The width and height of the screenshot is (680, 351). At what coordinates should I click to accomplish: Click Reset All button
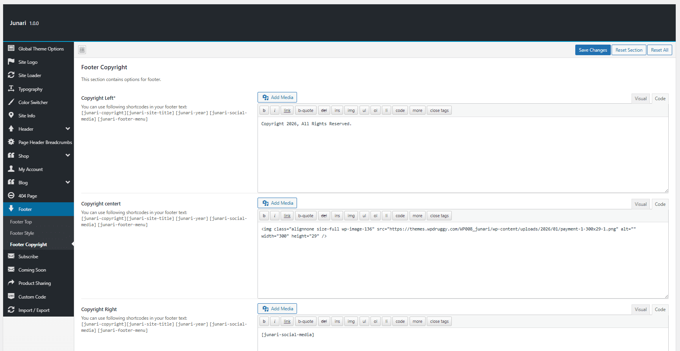coord(660,50)
